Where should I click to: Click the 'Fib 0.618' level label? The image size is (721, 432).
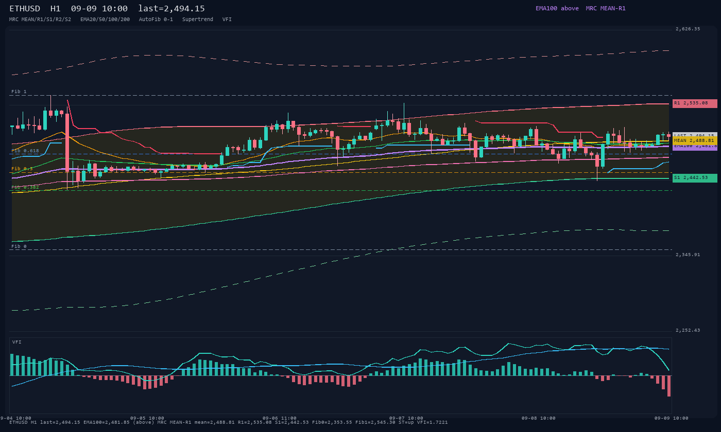click(25, 151)
